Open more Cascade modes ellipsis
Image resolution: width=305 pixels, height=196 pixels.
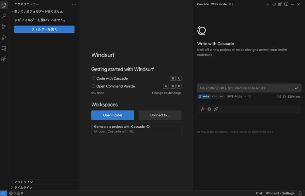221,96
